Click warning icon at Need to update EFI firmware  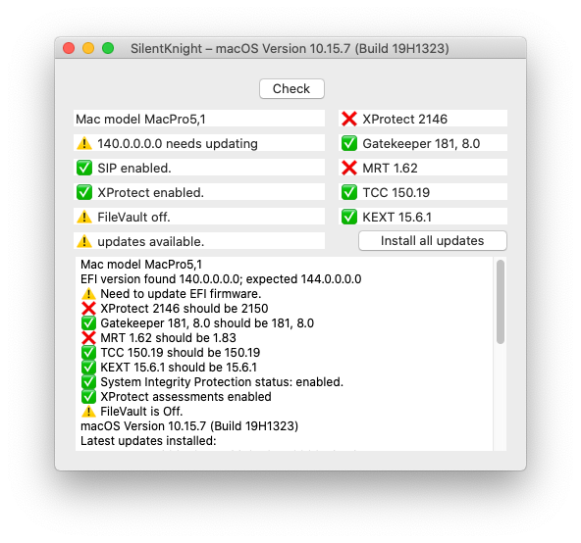pyautogui.click(x=88, y=294)
